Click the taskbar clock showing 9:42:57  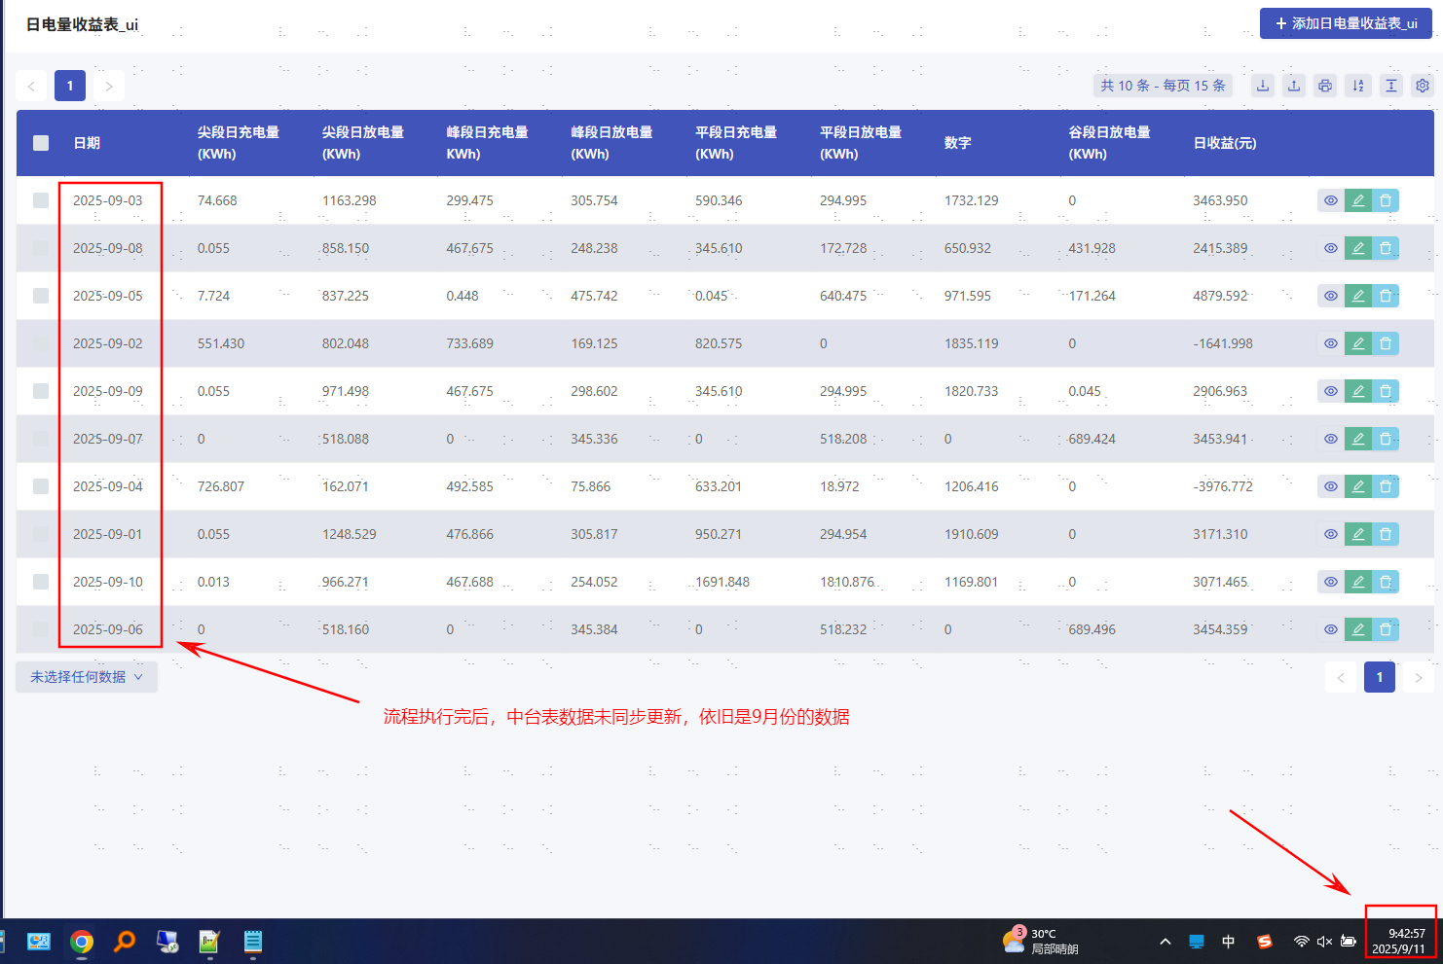[1399, 941]
